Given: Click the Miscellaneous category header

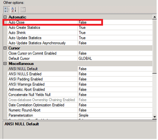Looking at the screenshot, I should point(21,64).
